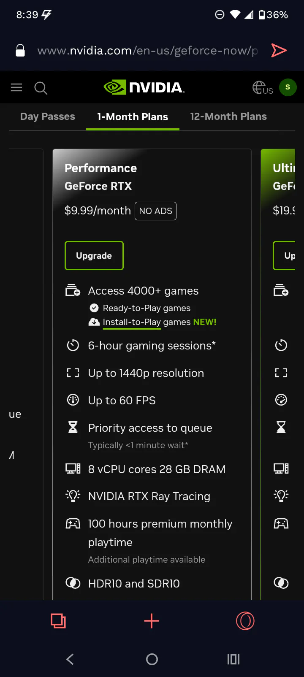Open the Opera menu icon
304x677 pixels.
point(245,621)
